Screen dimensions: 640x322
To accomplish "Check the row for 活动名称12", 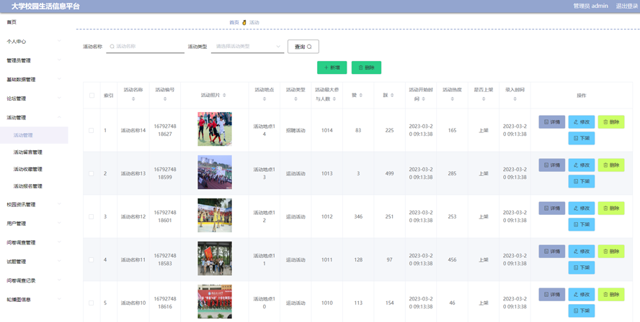I will [92, 216].
